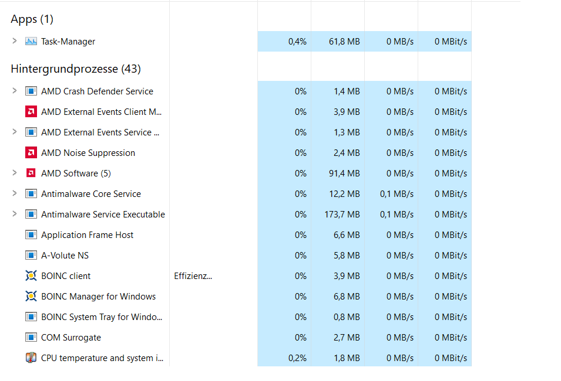561x381 pixels.
Task: Expand Antimalware Core Service row
Action: 14,193
